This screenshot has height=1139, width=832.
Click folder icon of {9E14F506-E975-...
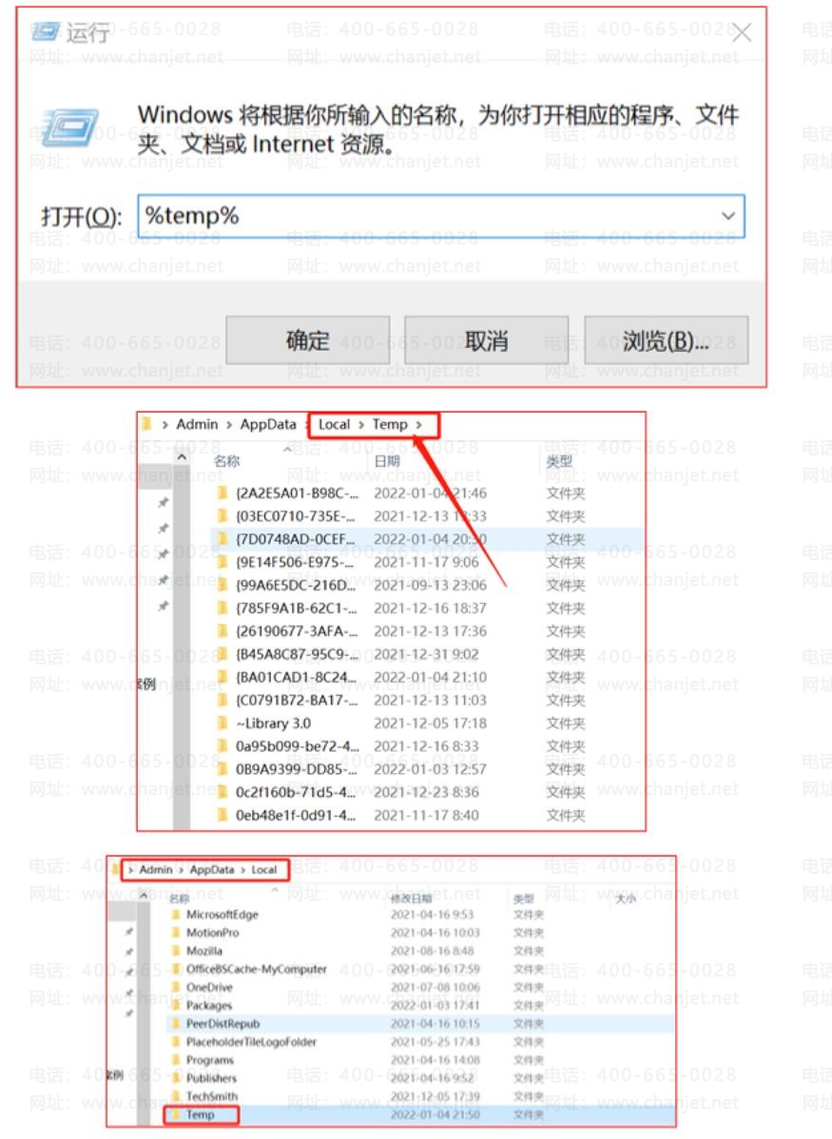223,562
